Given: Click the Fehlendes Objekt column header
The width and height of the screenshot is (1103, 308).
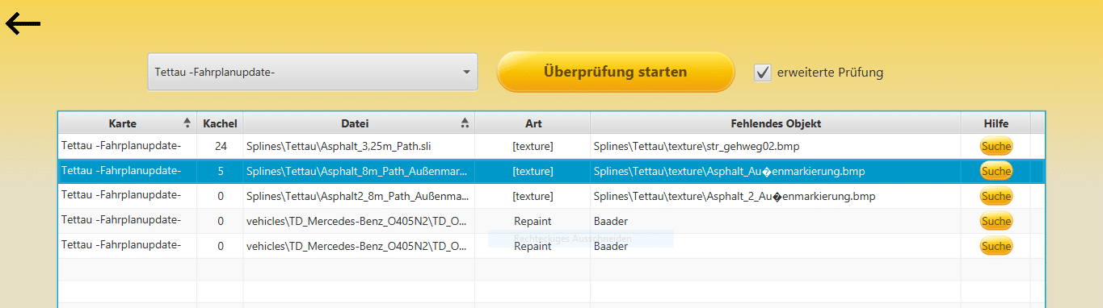Looking at the screenshot, I should pyautogui.click(x=776, y=123).
